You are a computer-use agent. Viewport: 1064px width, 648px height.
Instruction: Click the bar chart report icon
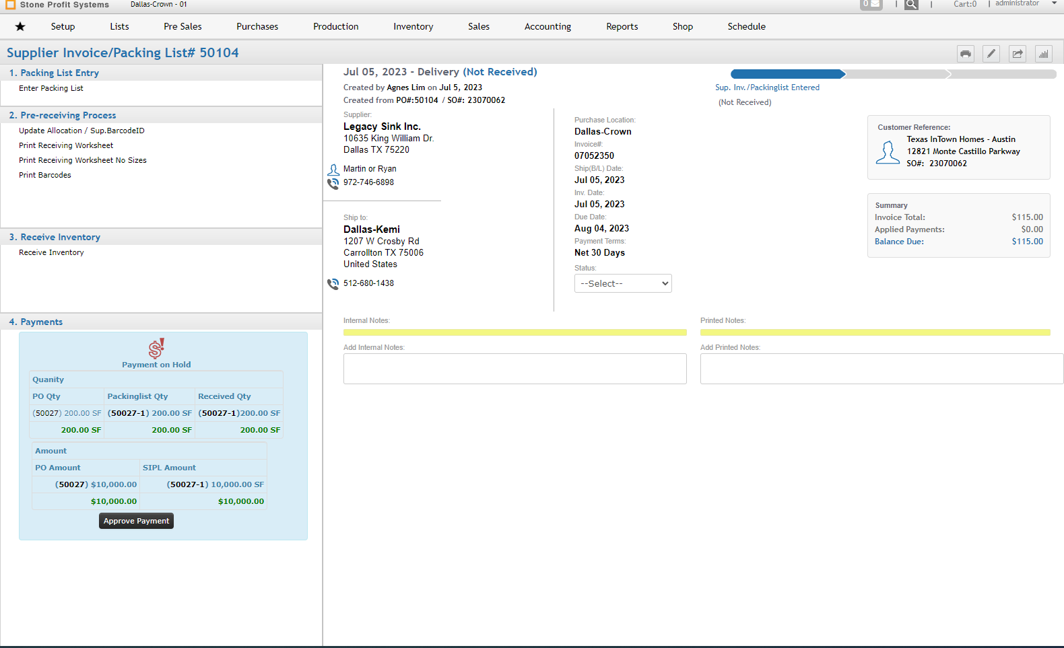click(x=1044, y=54)
